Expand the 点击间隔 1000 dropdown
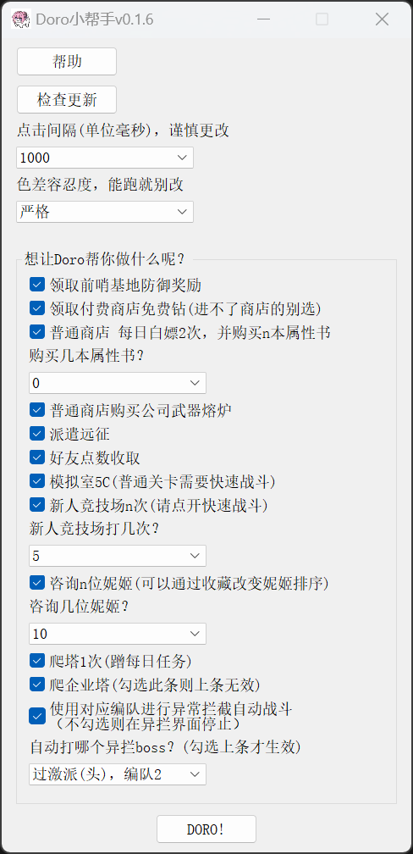The width and height of the screenshot is (413, 854). (105, 158)
